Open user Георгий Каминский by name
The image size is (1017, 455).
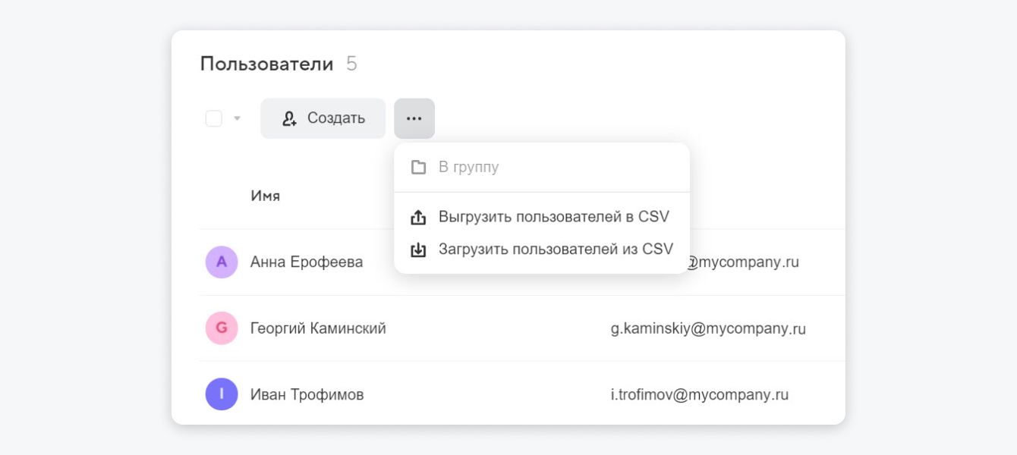(x=318, y=328)
